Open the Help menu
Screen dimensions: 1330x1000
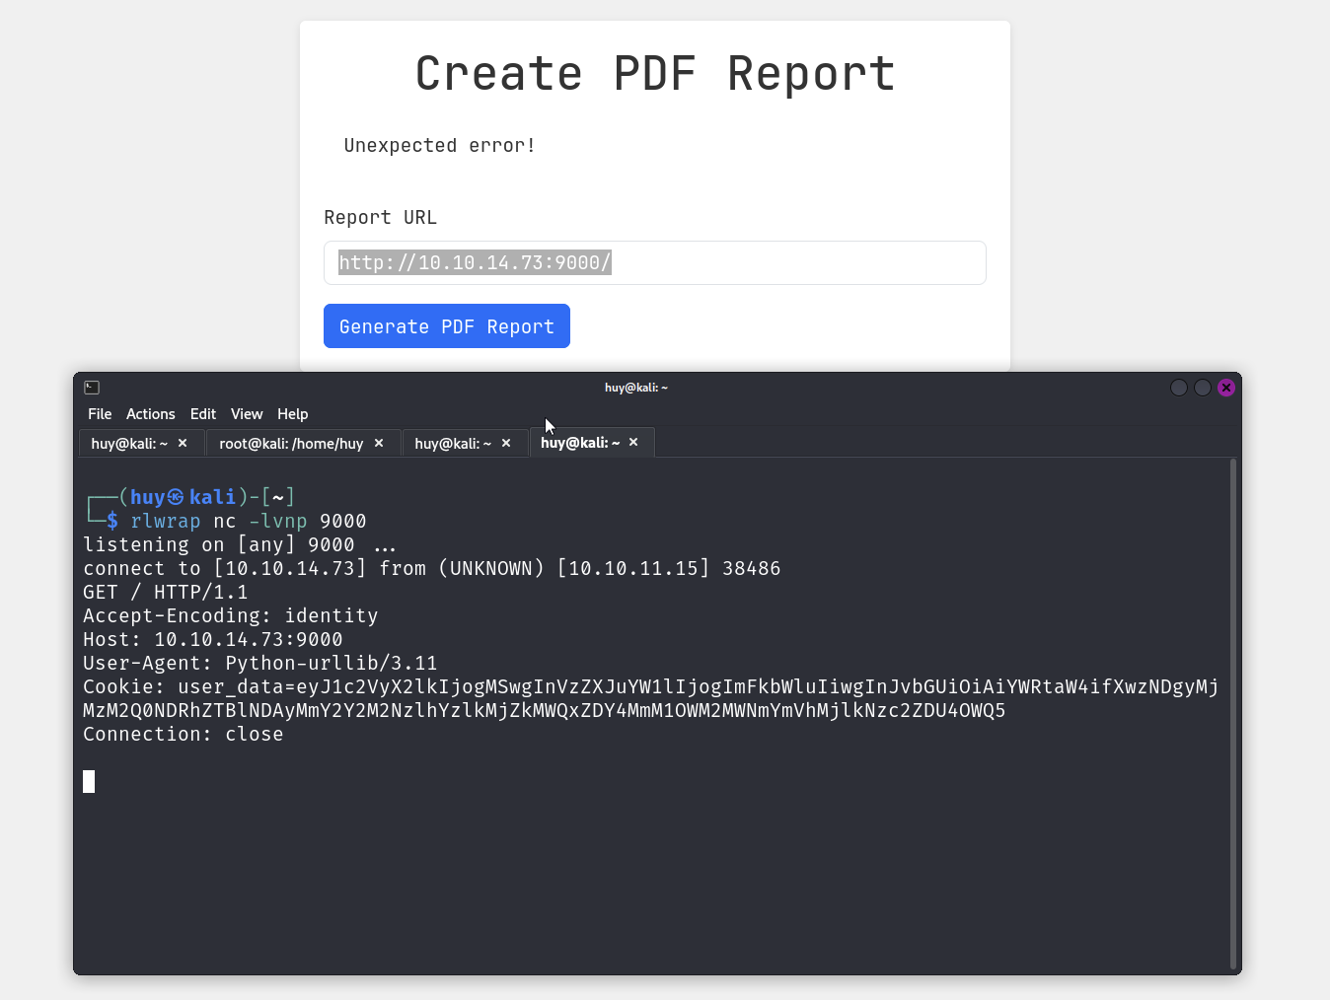[292, 414]
